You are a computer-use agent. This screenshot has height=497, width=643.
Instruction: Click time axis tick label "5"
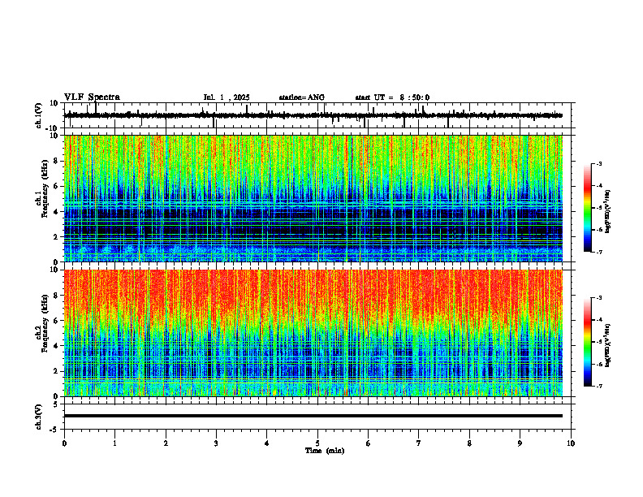click(317, 443)
